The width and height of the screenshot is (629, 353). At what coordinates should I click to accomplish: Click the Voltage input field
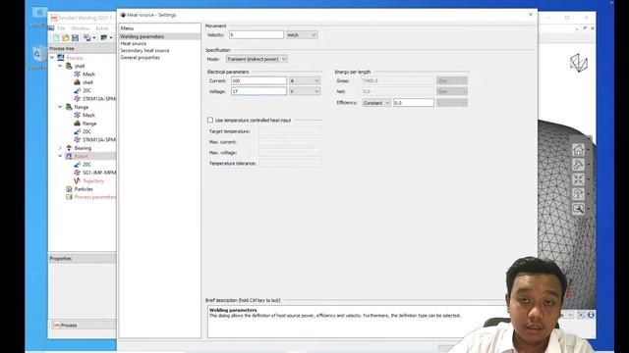pyautogui.click(x=258, y=91)
